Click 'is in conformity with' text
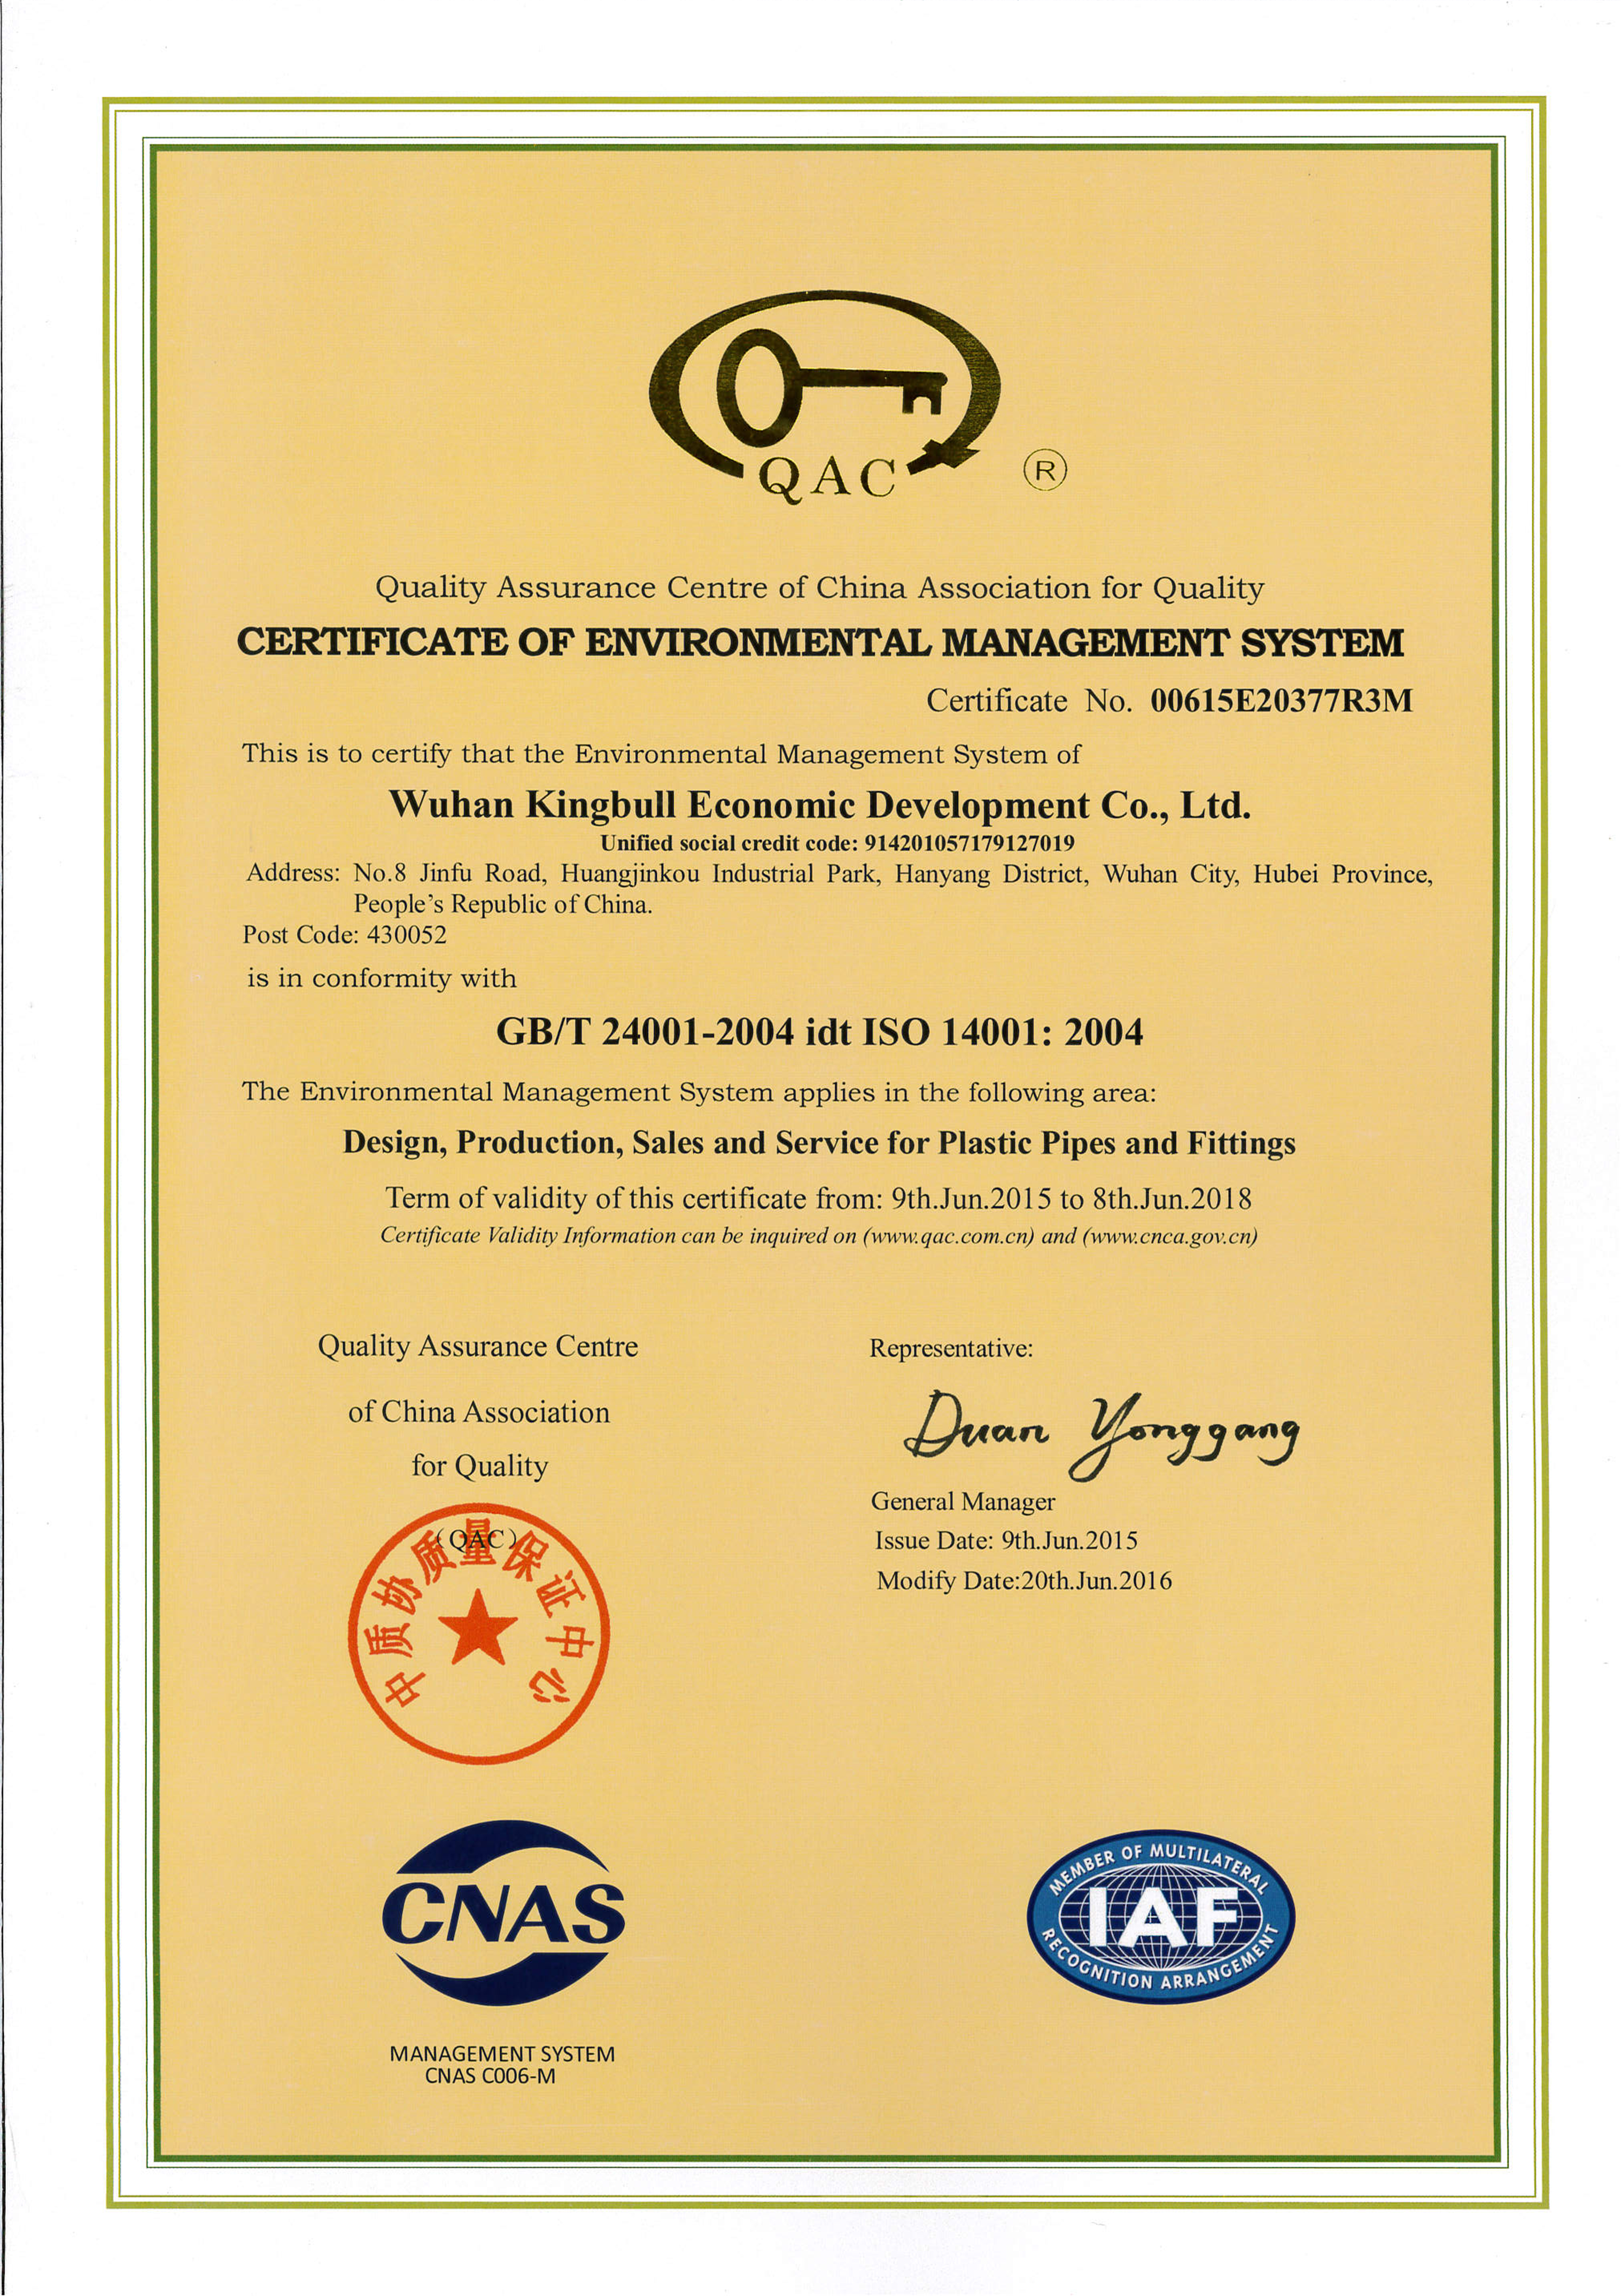 381,978
